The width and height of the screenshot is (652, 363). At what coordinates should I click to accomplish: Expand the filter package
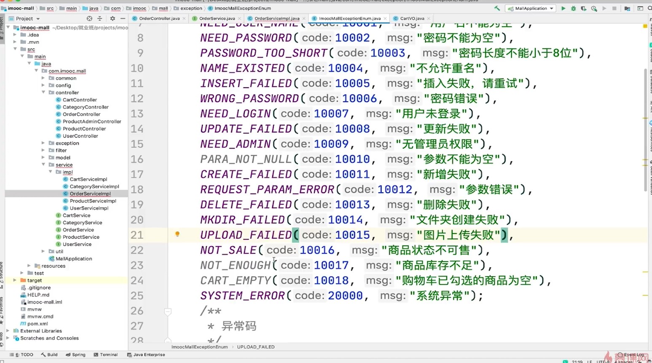[x=43, y=150]
